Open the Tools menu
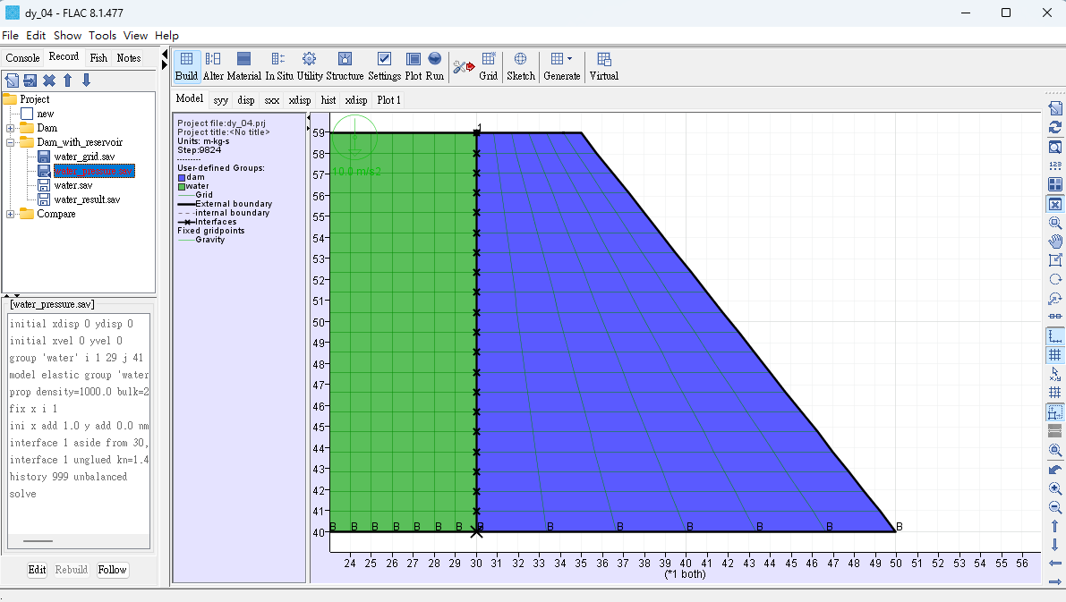 (x=102, y=35)
